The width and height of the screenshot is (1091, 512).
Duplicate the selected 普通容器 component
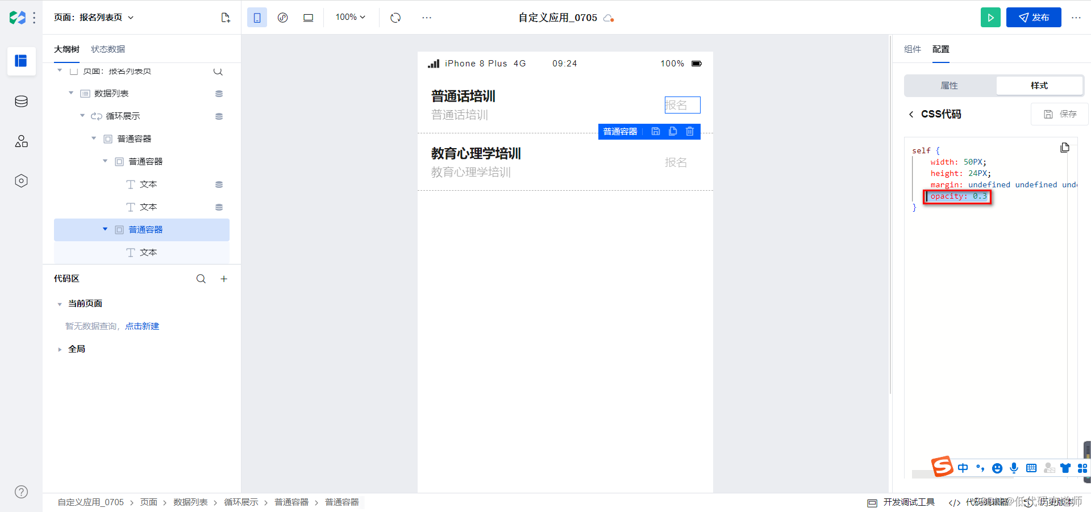(673, 131)
